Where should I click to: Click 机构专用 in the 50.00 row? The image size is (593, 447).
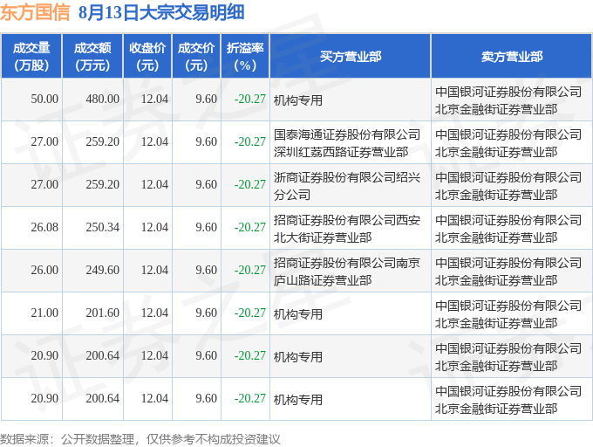click(x=298, y=100)
